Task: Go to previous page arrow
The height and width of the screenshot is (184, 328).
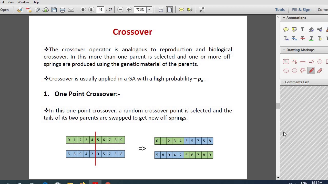Action: click(x=83, y=10)
